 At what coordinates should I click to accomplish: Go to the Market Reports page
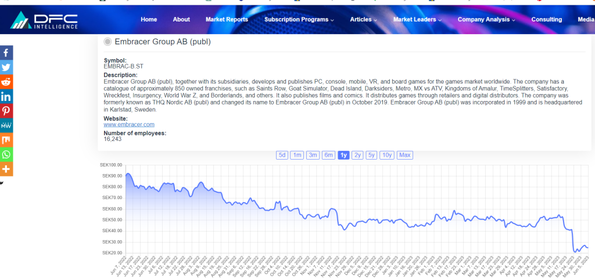[x=227, y=20]
